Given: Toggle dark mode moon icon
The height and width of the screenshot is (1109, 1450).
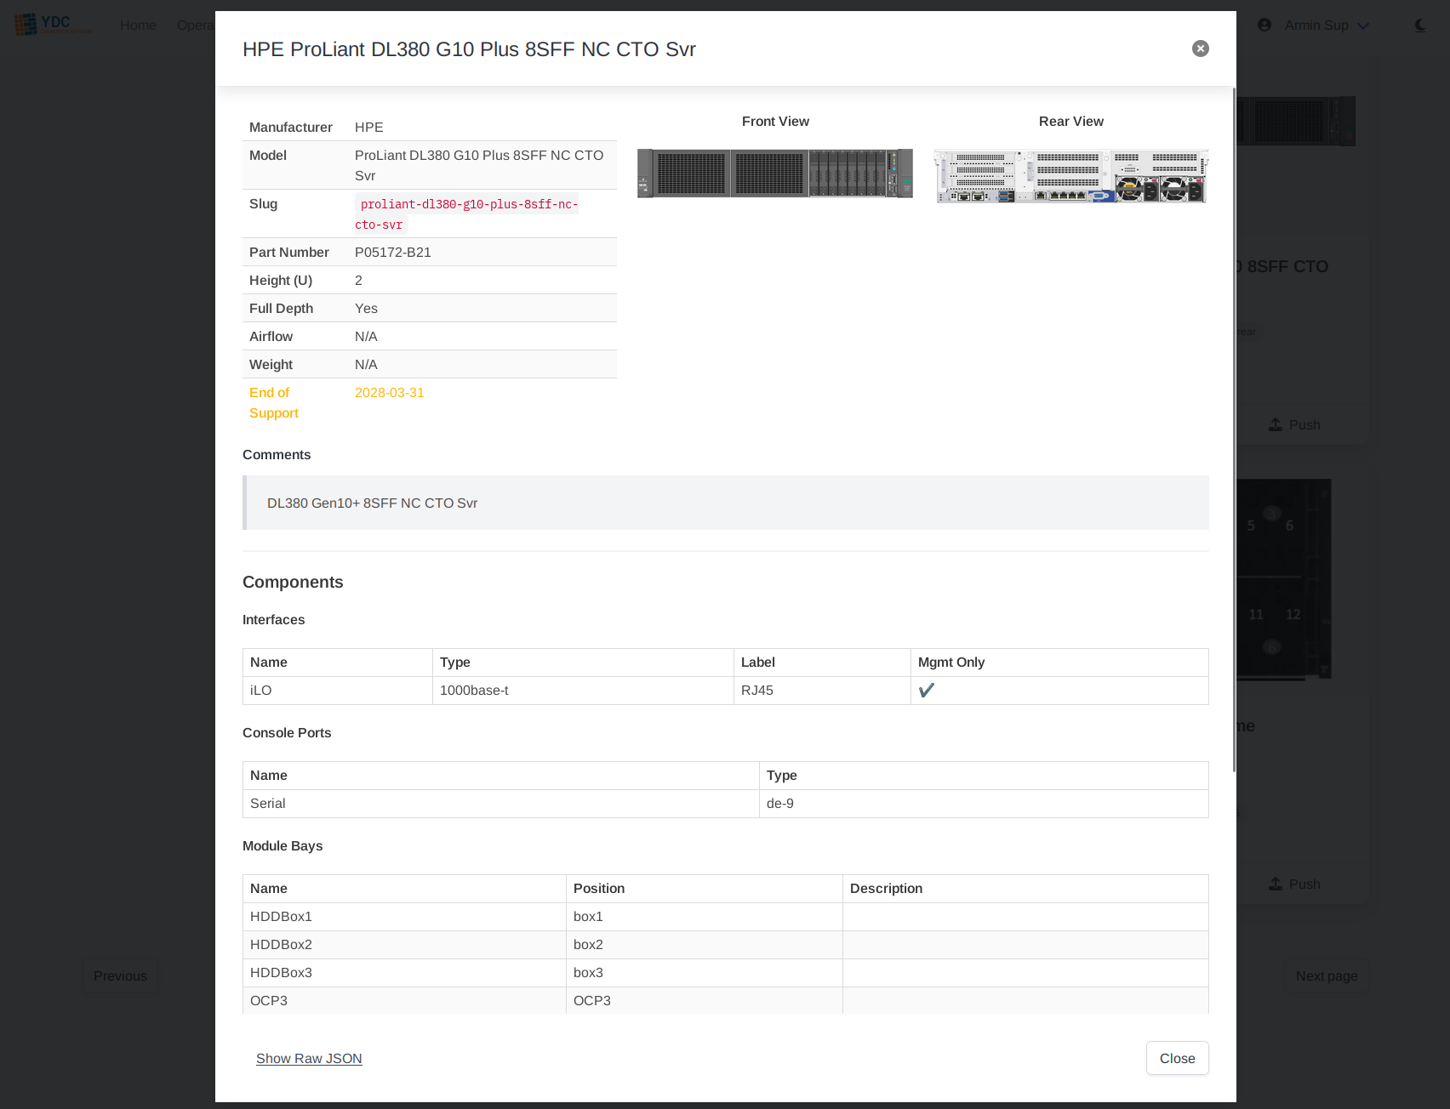Looking at the screenshot, I should (1419, 25).
